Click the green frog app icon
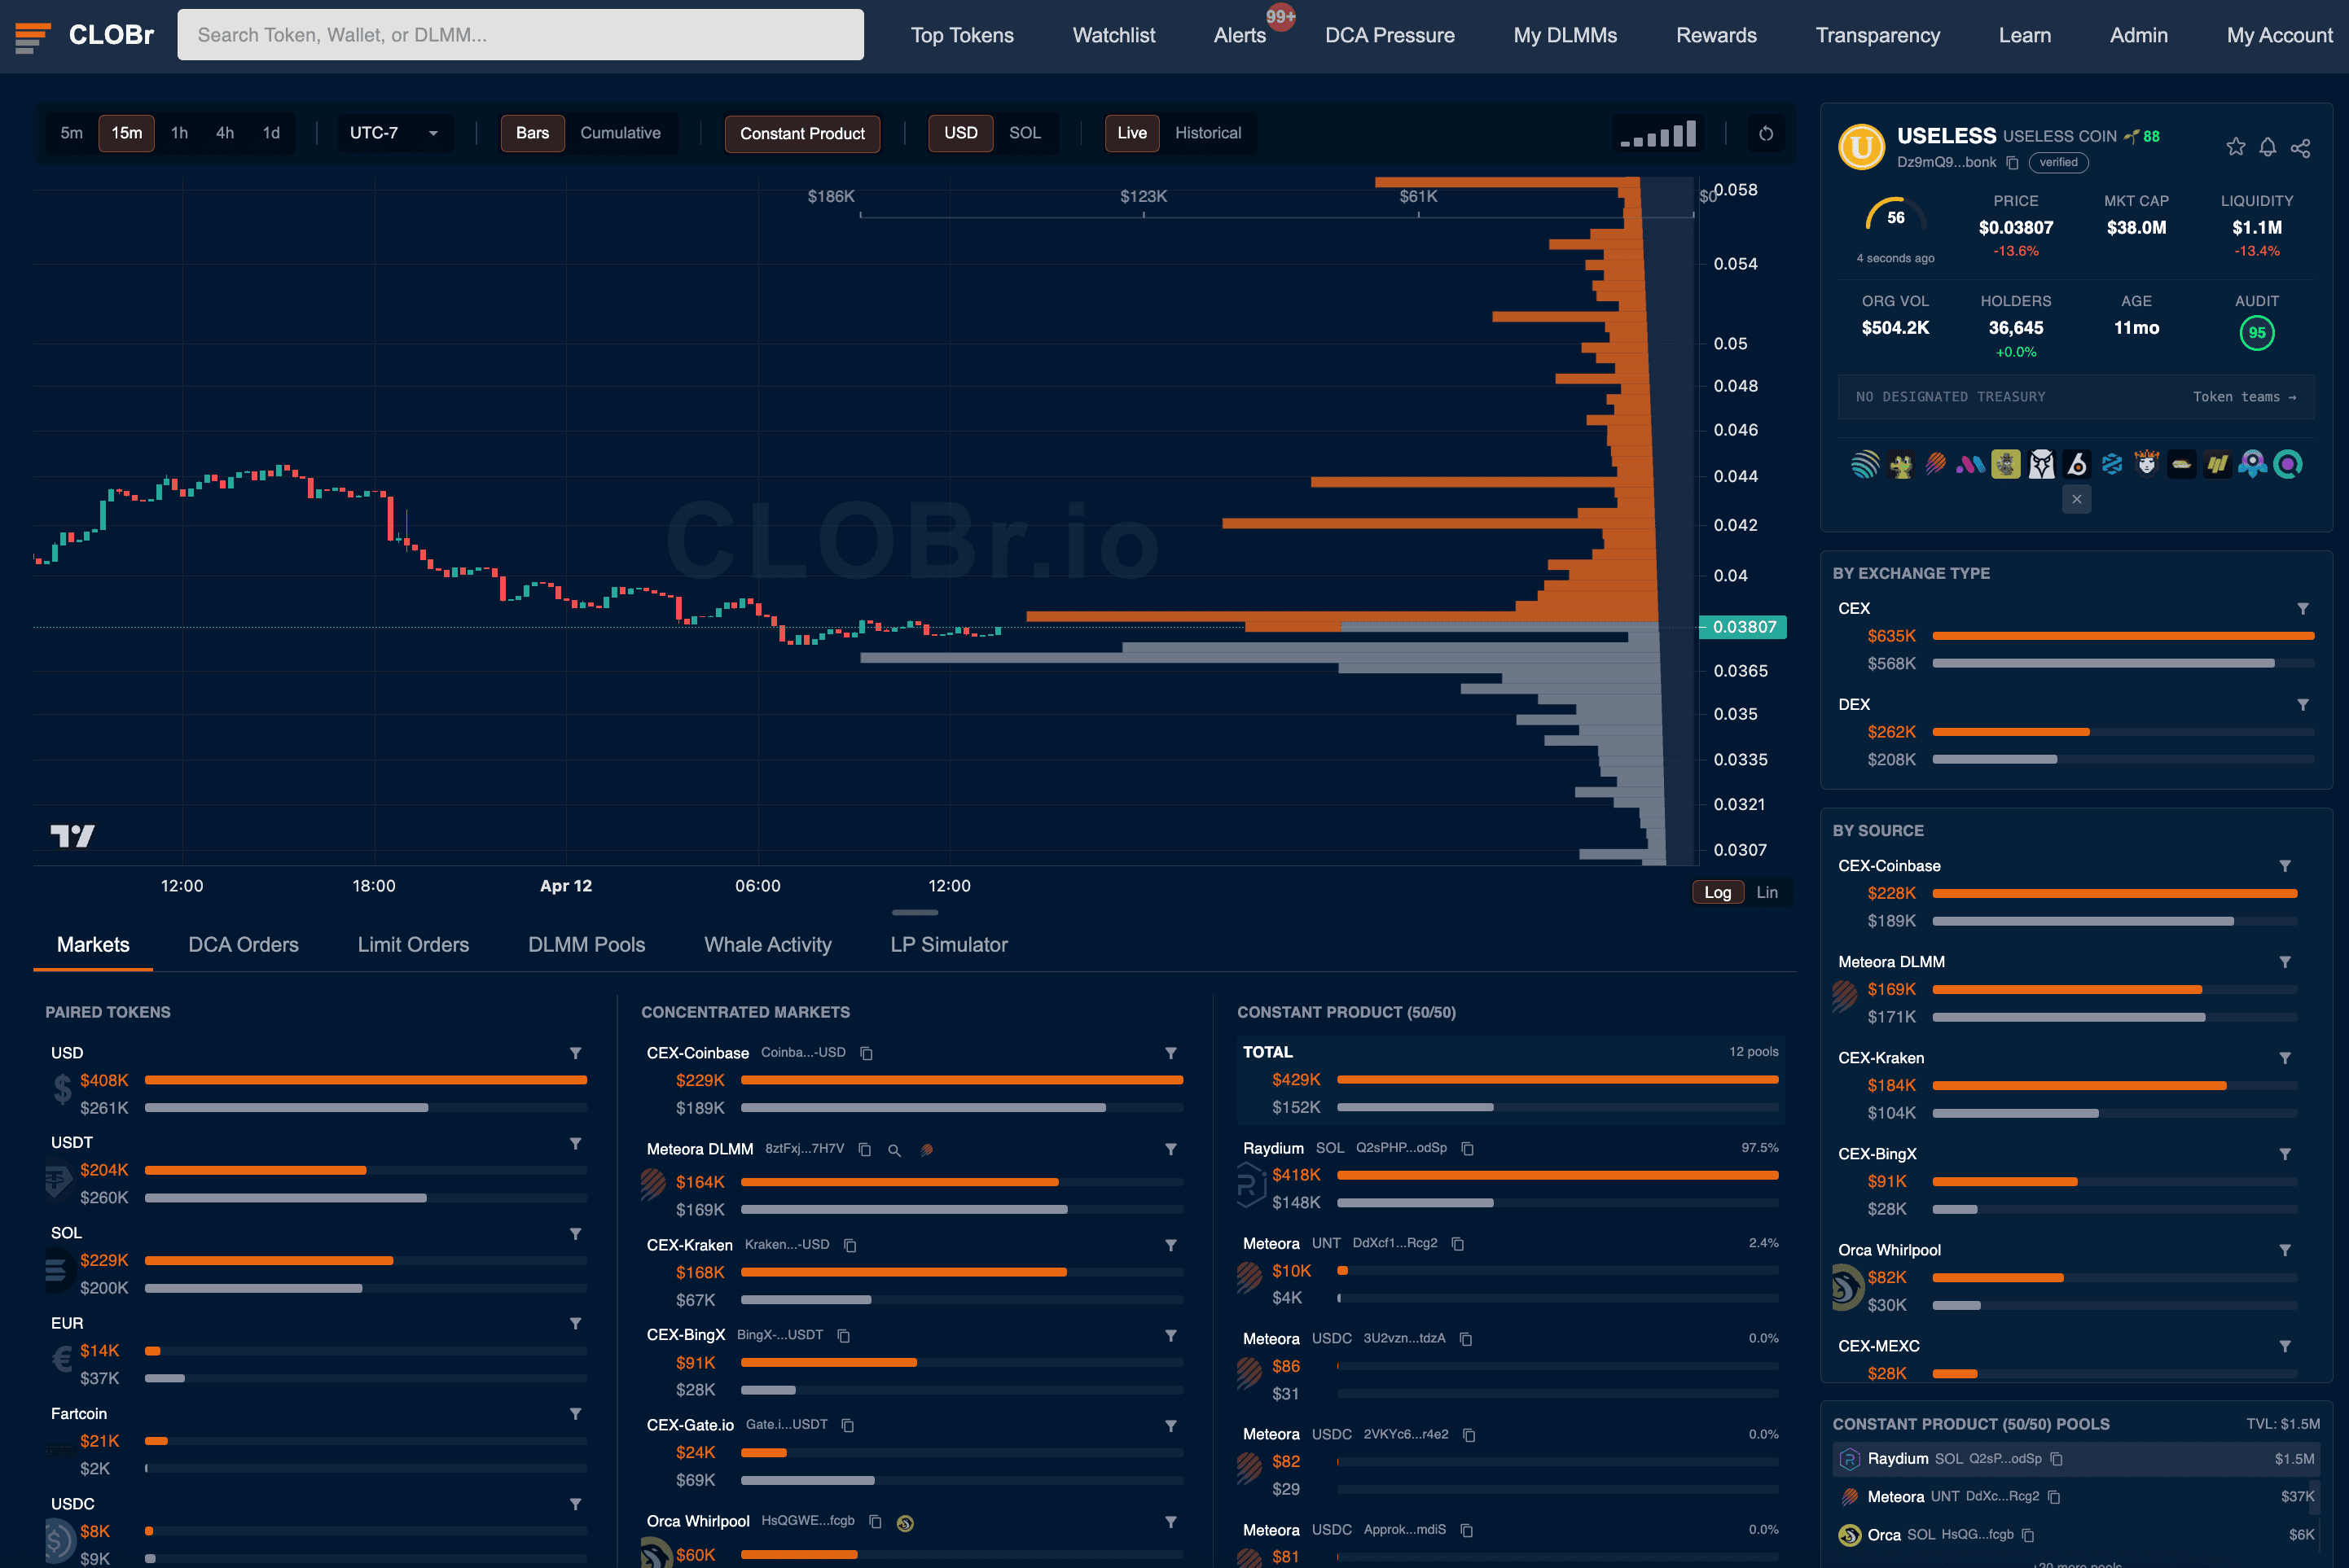 coord(1901,464)
